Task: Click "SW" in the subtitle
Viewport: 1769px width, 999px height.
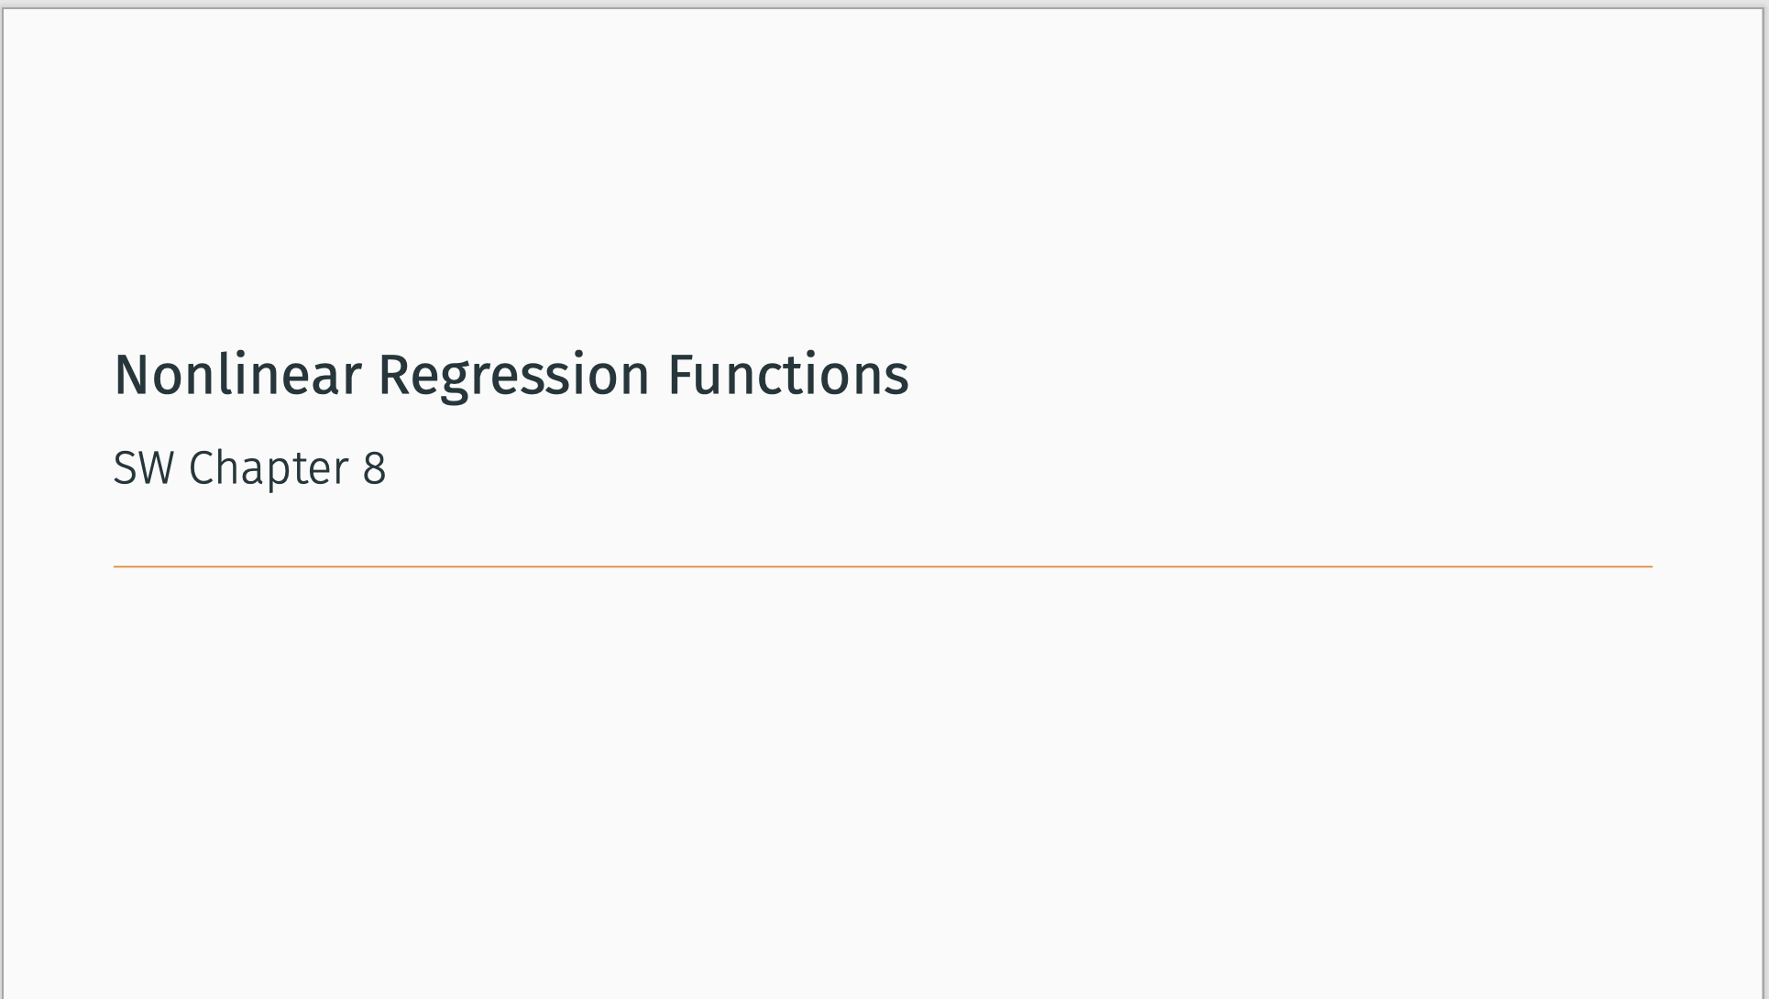Action: tap(144, 468)
